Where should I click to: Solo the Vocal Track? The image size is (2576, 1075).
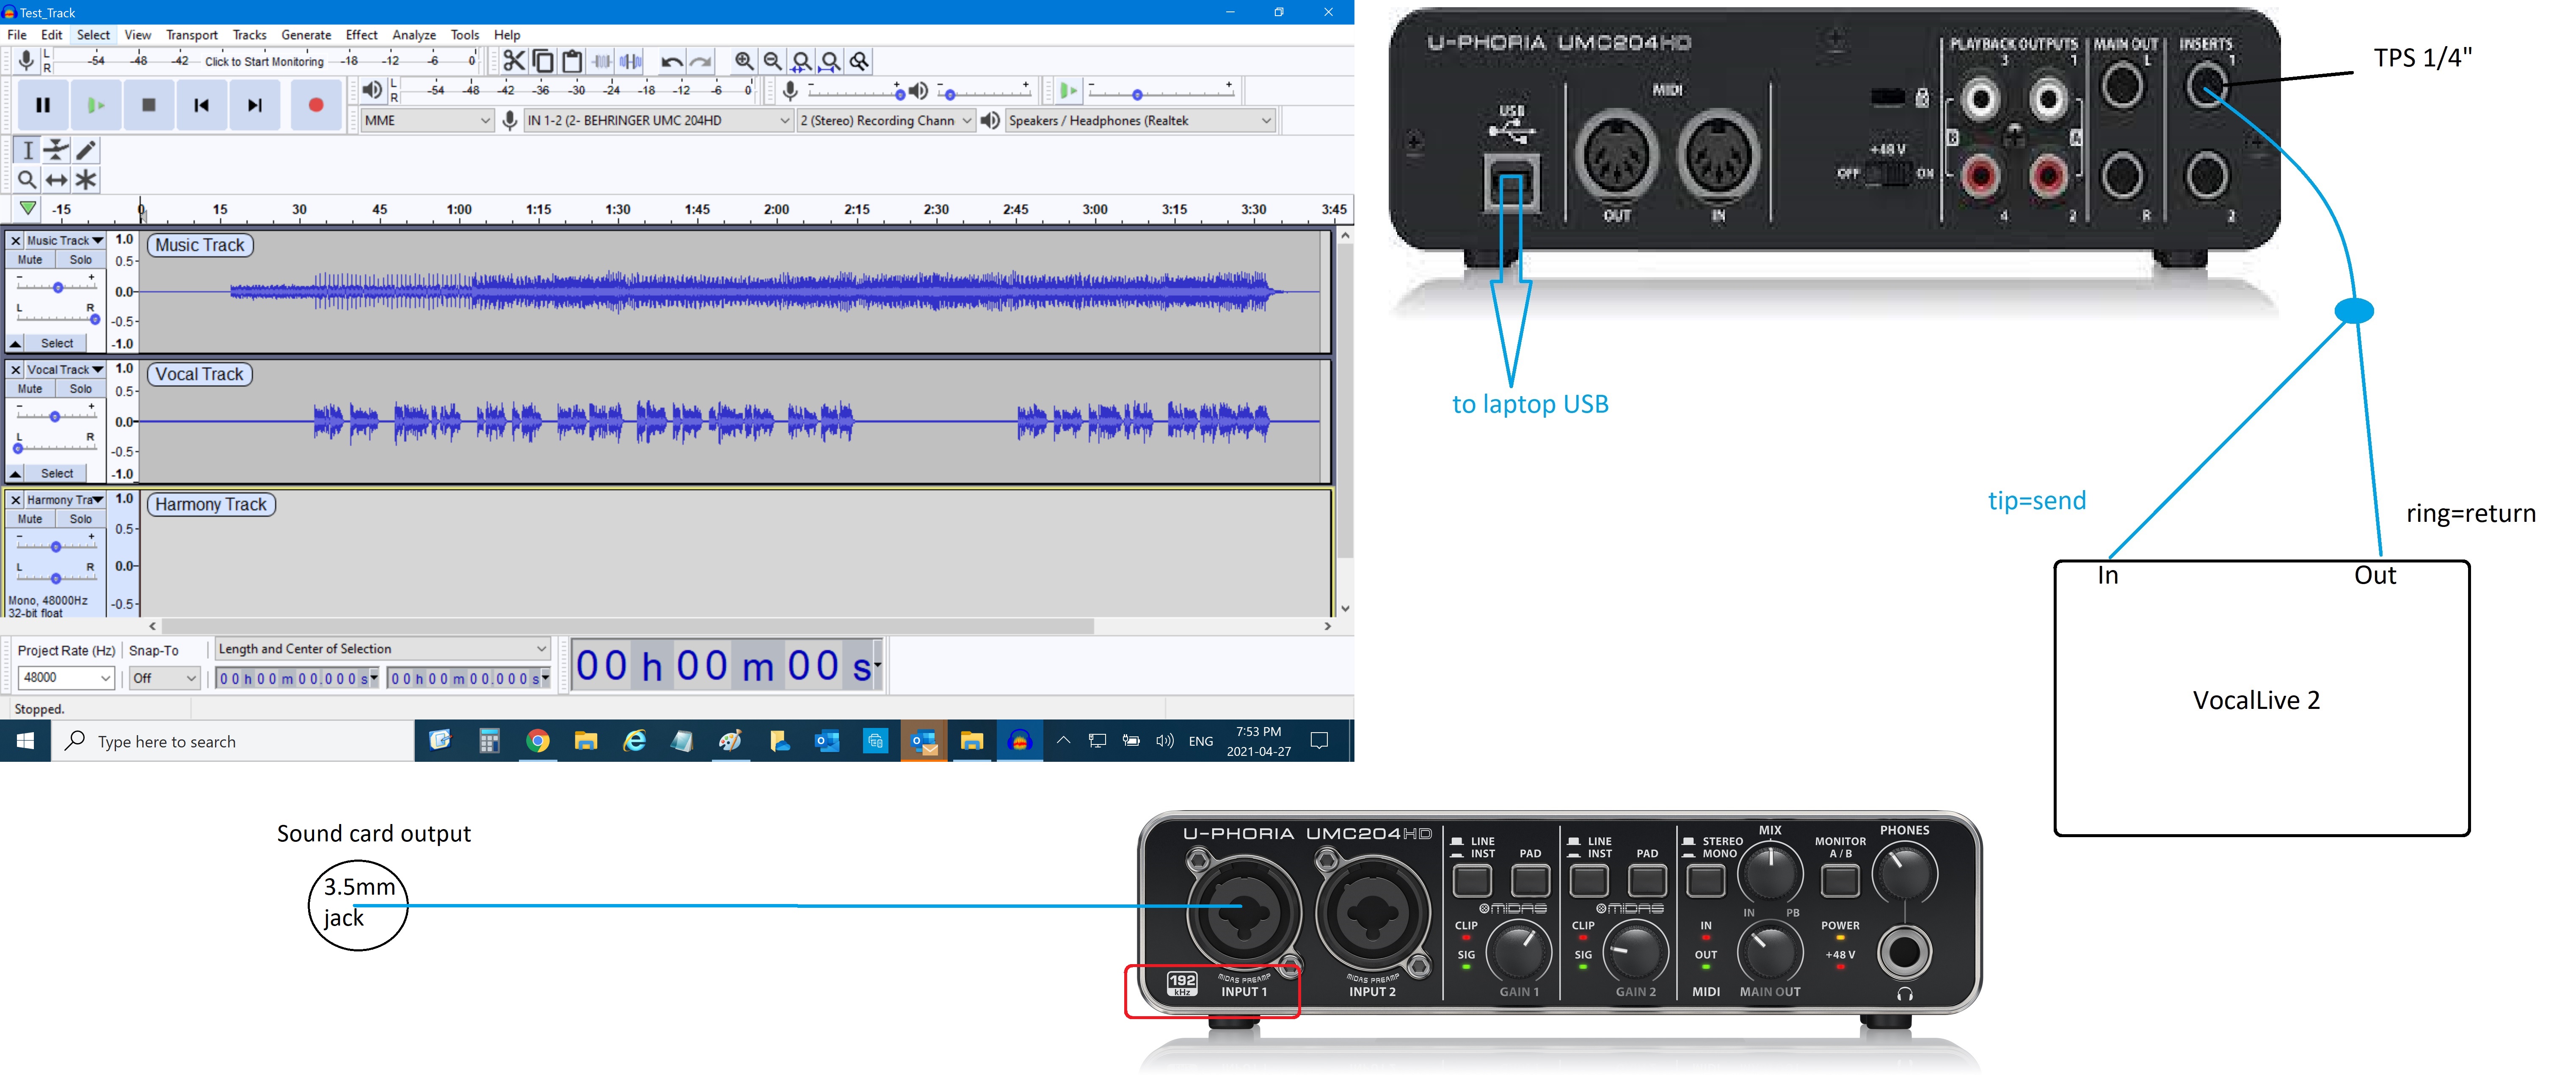pyautogui.click(x=81, y=389)
